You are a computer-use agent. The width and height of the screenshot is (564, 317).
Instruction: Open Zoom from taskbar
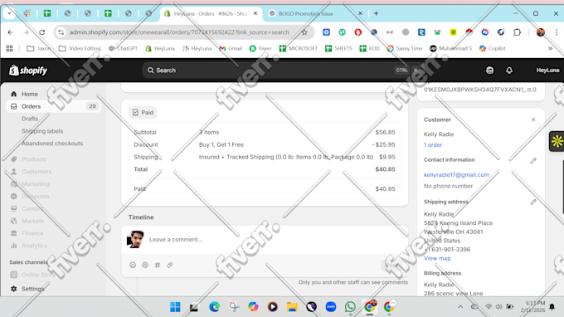tap(331, 307)
